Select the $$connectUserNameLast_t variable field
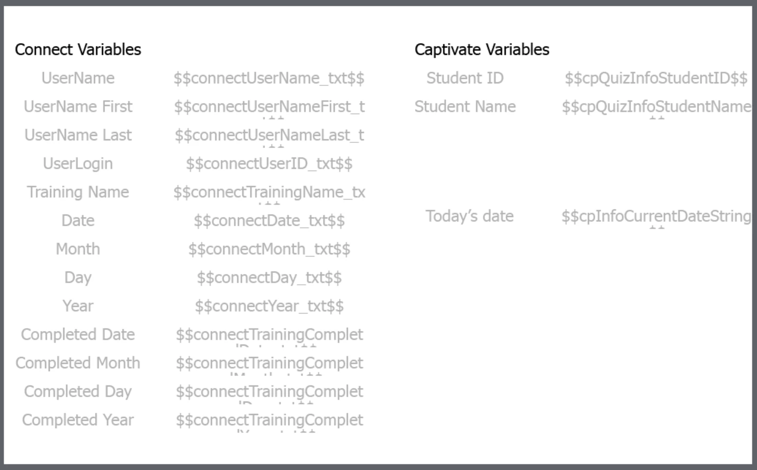Viewport: 757px width, 470px height. (269, 135)
